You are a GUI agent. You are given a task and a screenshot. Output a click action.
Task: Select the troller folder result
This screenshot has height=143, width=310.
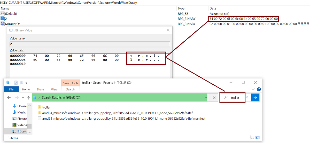coord(44,107)
